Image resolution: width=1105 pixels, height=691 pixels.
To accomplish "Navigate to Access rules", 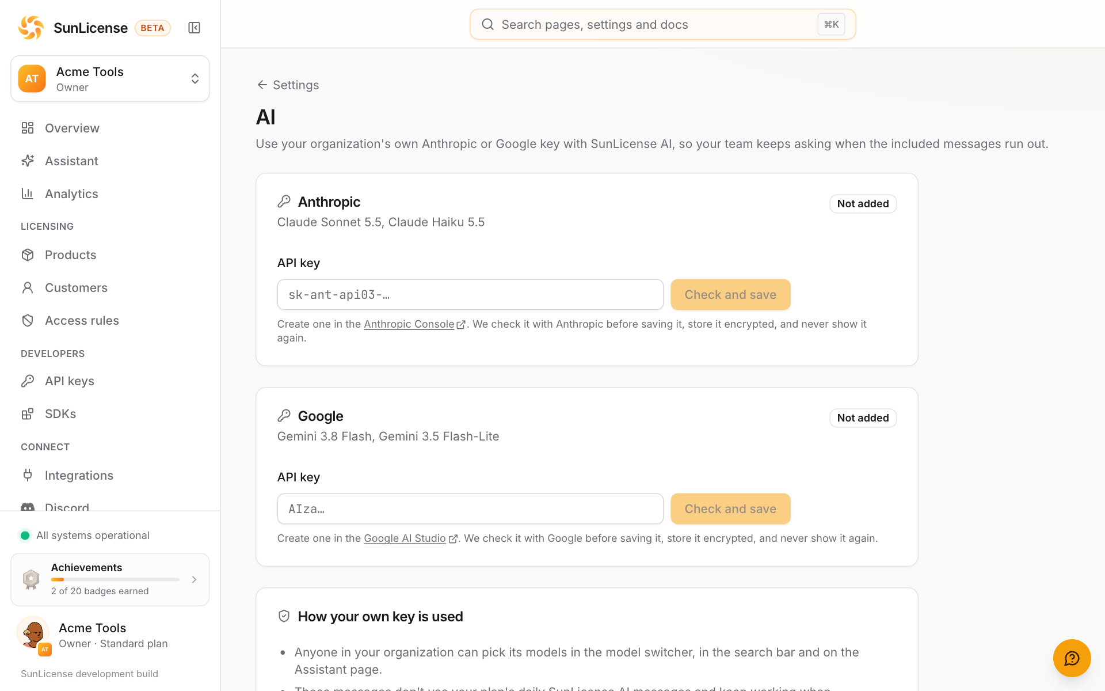I will [x=110, y=320].
